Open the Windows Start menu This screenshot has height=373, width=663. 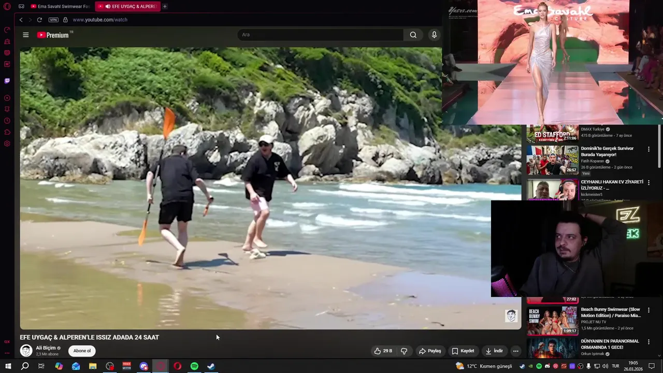pos(8,366)
